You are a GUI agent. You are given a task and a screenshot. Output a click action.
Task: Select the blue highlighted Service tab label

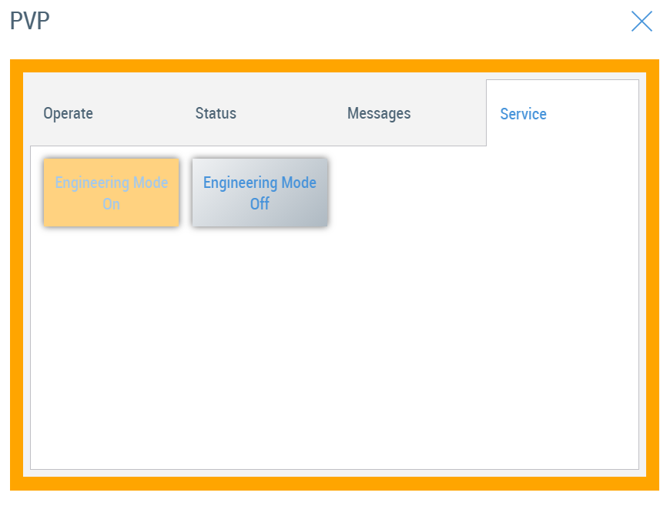[x=523, y=114]
